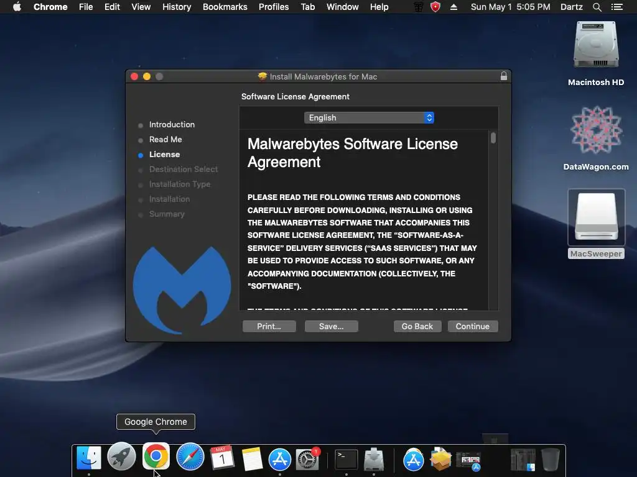Open the History menu

(177, 7)
